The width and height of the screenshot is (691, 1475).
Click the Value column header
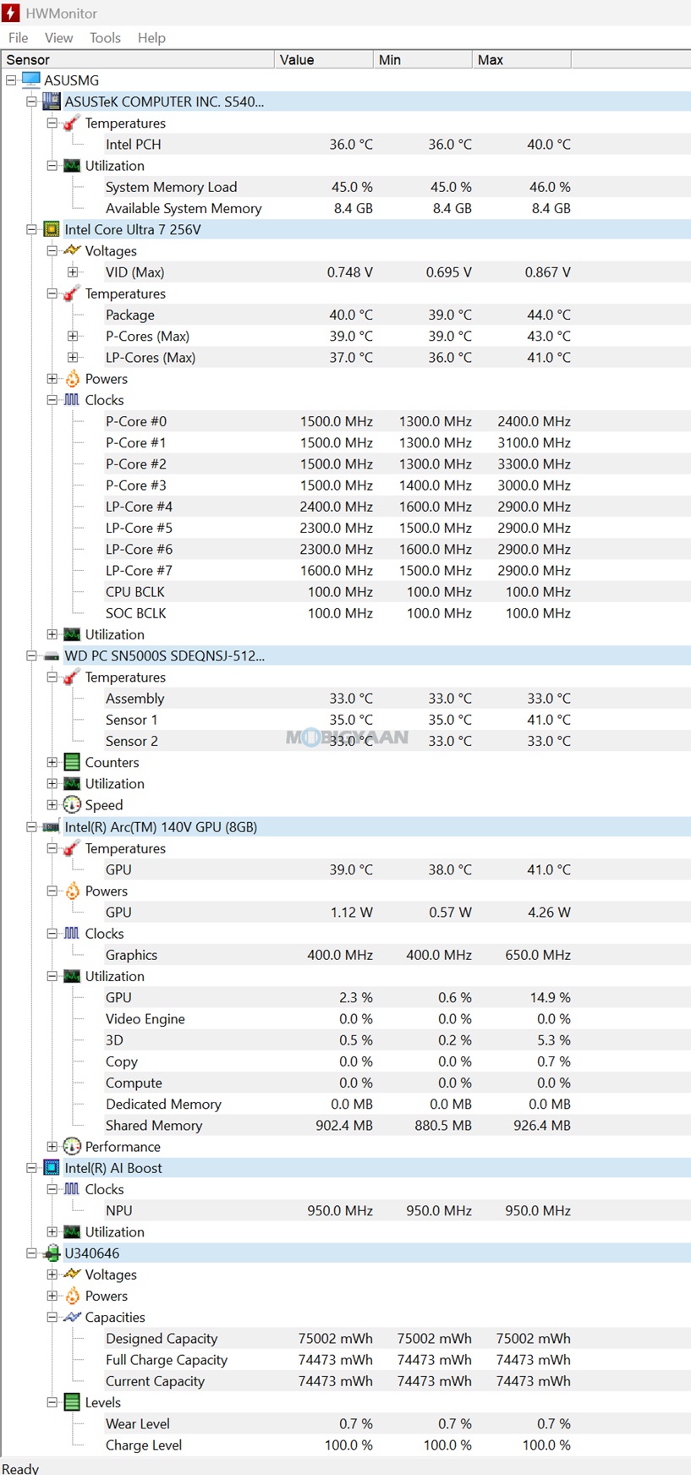pyautogui.click(x=324, y=59)
